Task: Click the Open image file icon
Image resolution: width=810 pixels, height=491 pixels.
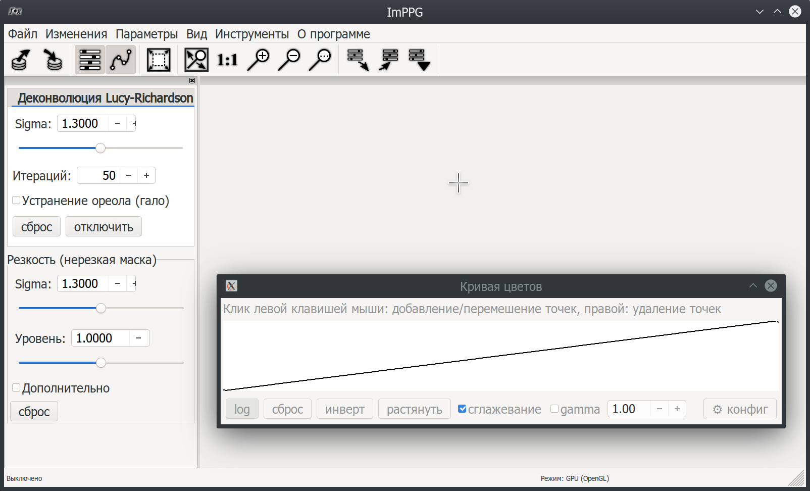Action: pos(21,60)
